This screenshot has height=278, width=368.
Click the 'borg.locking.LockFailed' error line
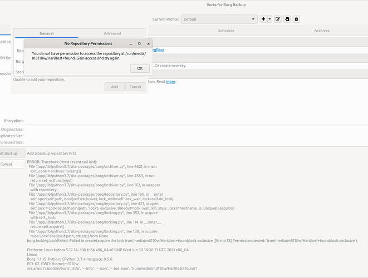pos(192,241)
